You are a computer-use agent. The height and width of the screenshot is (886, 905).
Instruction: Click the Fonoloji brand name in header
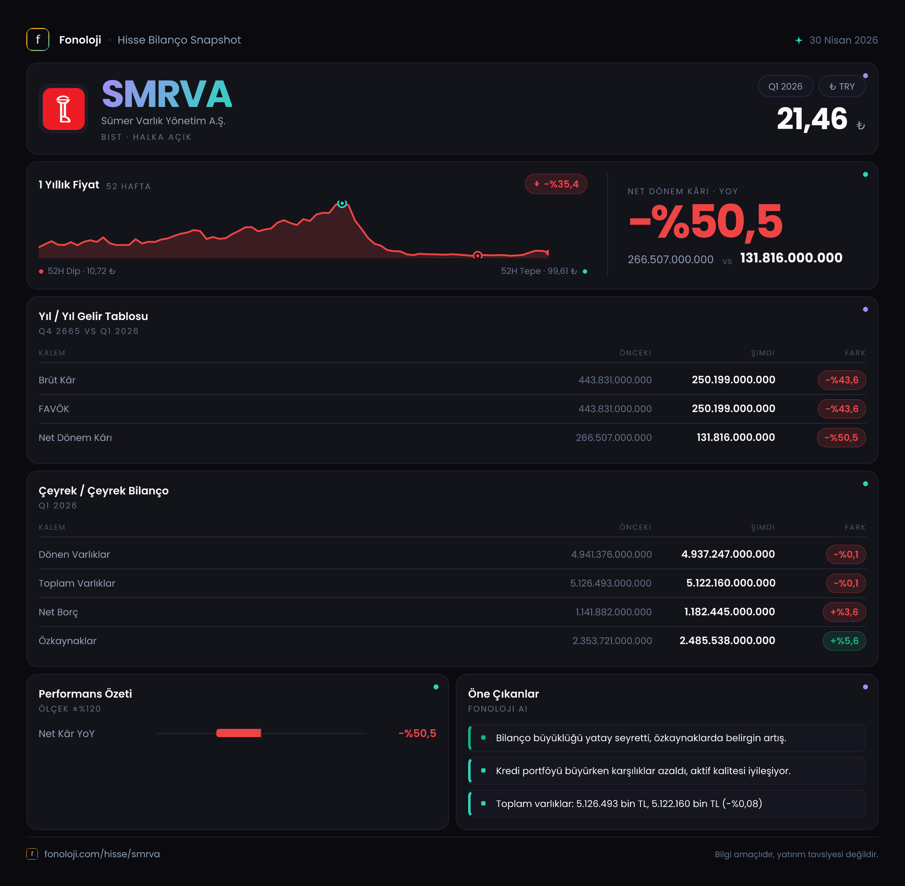coord(80,40)
